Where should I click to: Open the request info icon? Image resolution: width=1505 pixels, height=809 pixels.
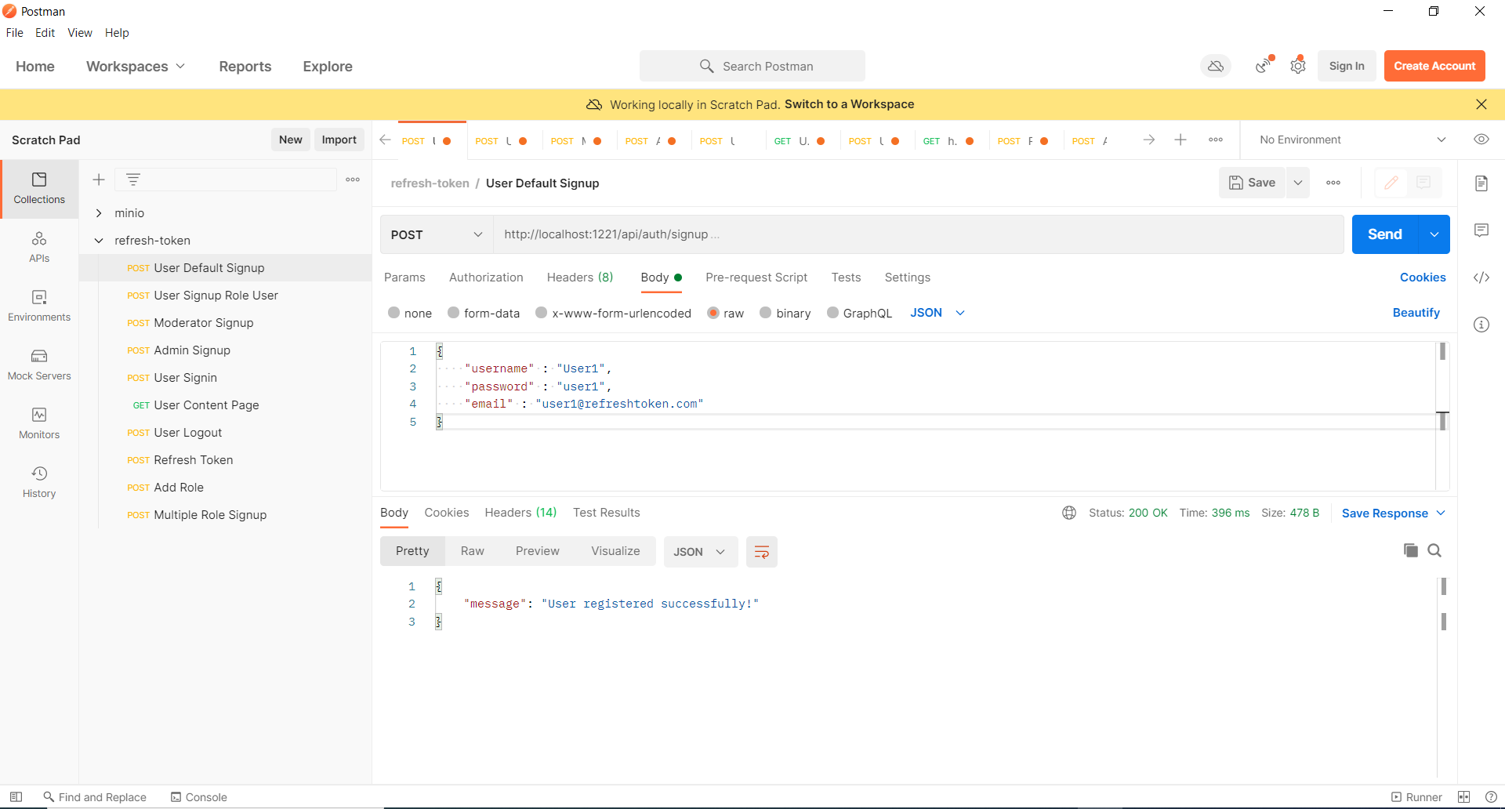tap(1481, 325)
